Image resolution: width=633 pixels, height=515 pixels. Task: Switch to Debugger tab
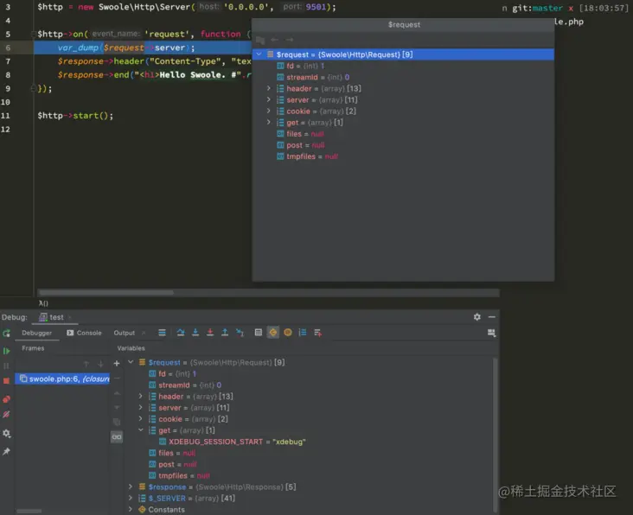(x=36, y=333)
